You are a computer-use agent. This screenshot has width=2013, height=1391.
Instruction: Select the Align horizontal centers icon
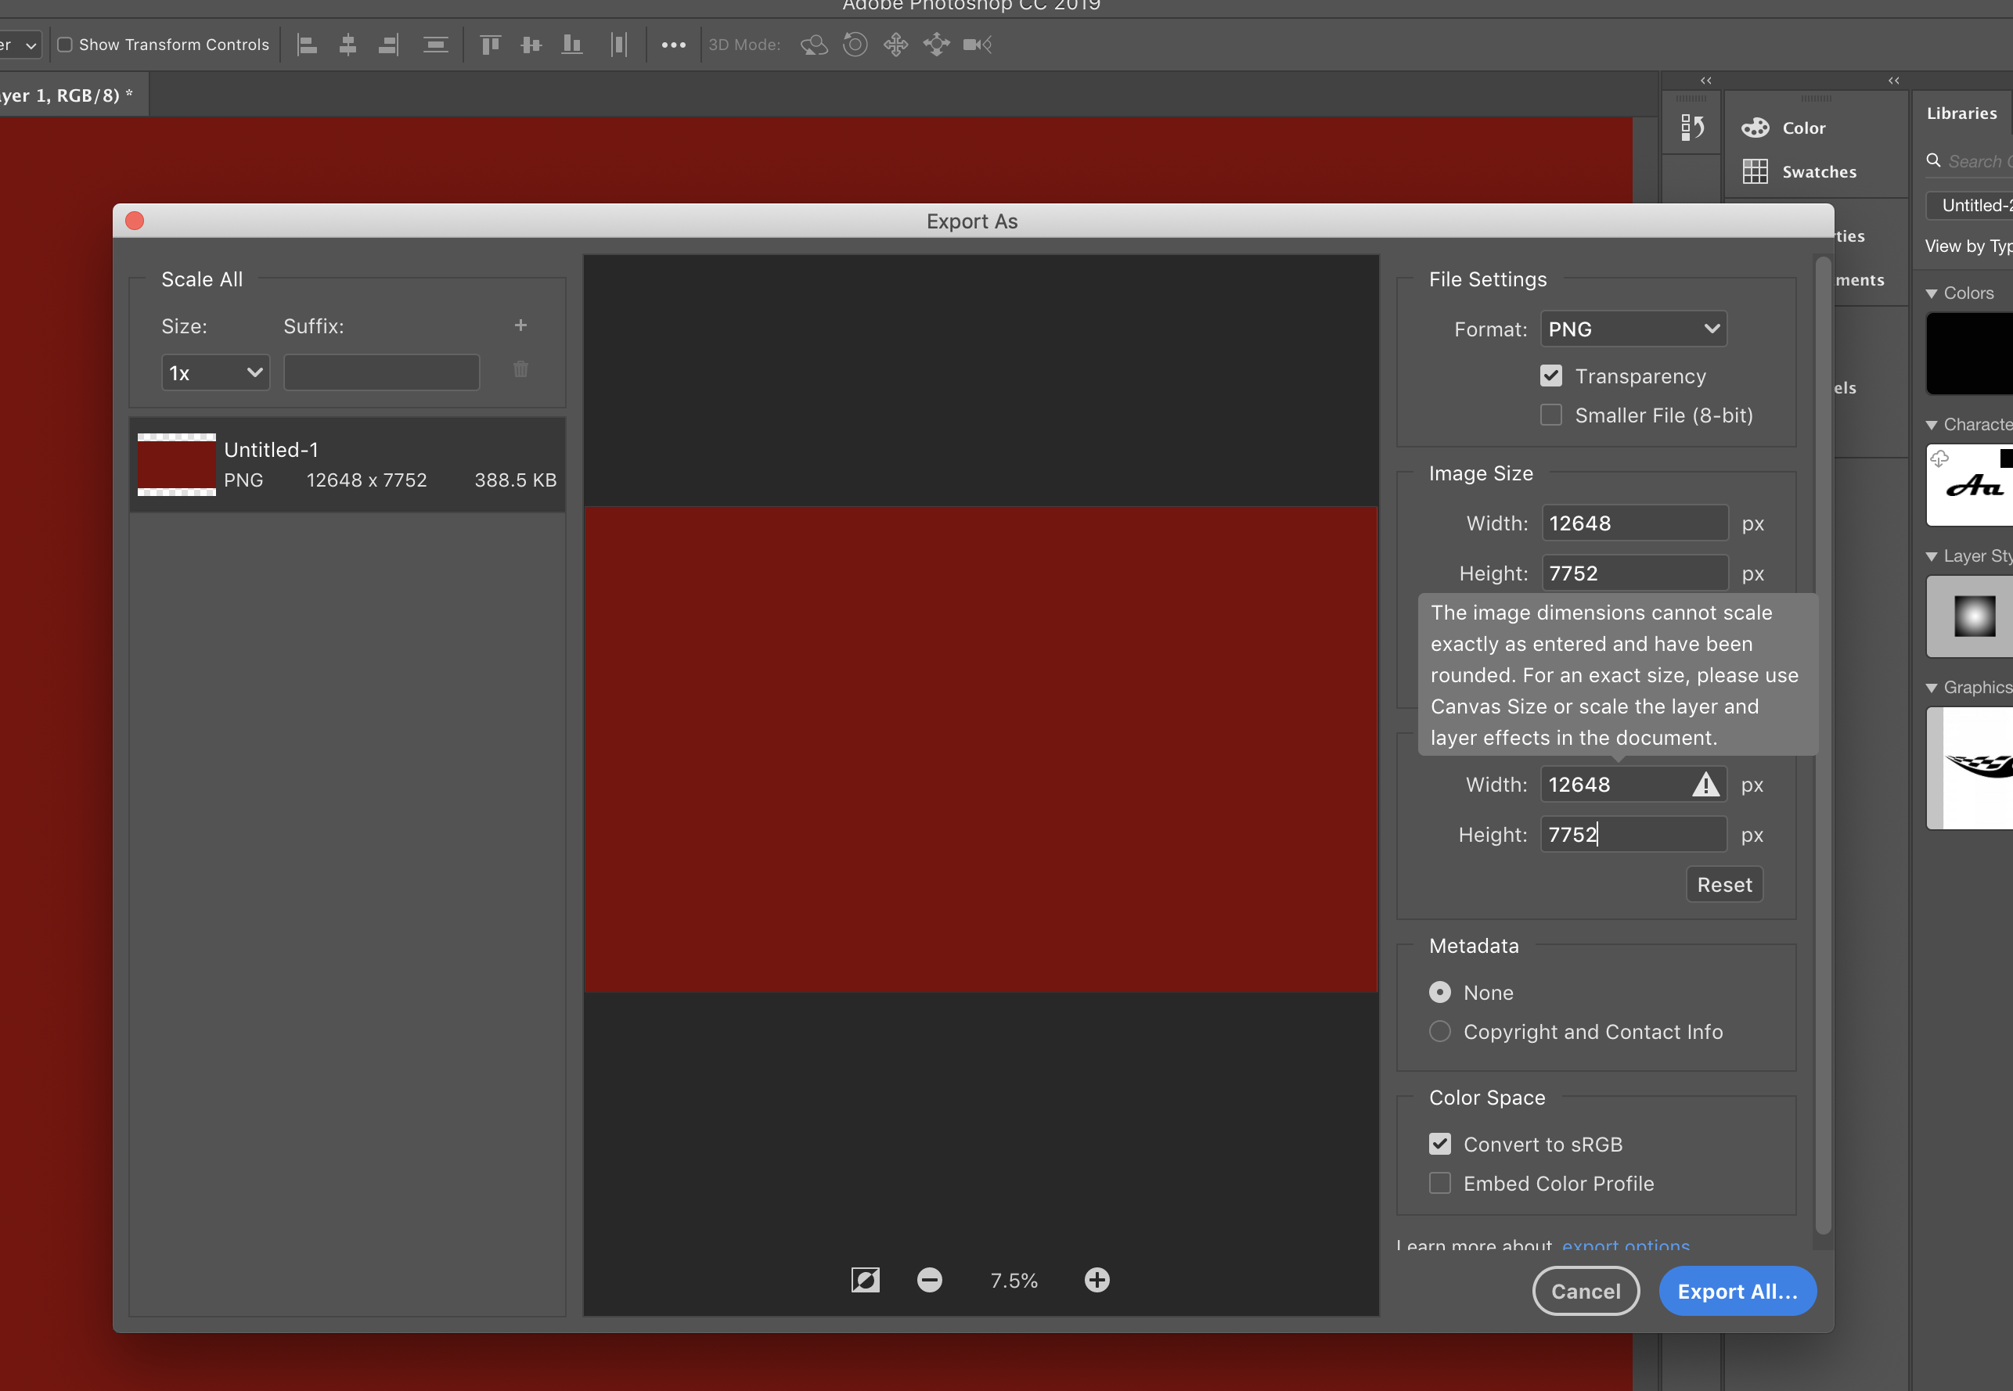coord(347,45)
